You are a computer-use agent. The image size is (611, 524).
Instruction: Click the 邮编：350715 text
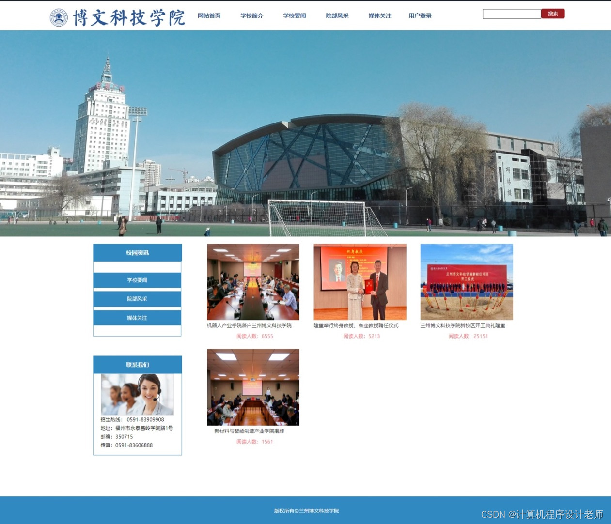pyautogui.click(x=117, y=437)
